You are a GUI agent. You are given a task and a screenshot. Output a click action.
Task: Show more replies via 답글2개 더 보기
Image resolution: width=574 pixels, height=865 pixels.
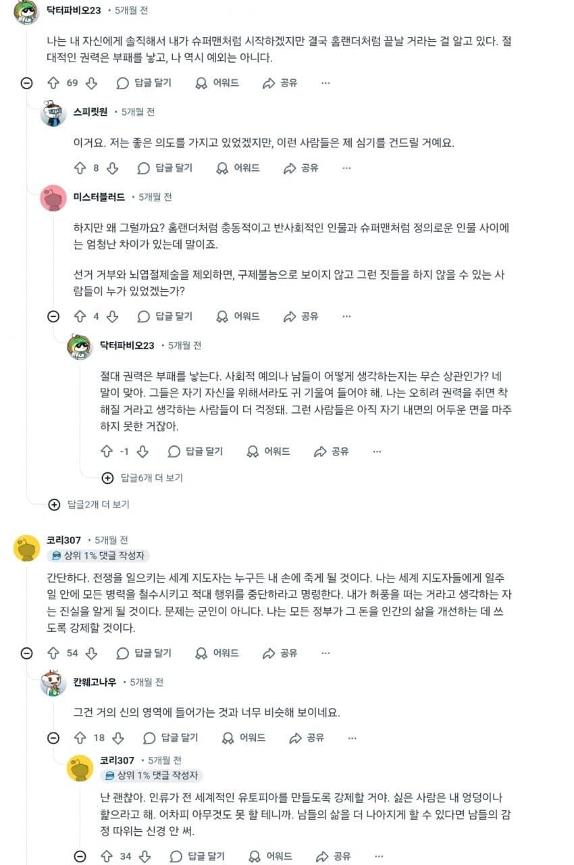pyautogui.click(x=90, y=504)
